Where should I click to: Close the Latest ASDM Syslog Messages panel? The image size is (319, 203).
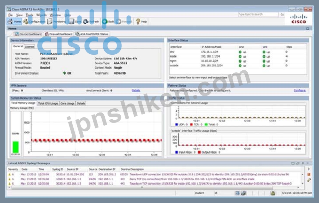(308, 163)
